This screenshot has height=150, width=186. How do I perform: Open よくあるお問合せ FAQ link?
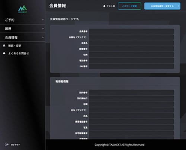(19, 53)
